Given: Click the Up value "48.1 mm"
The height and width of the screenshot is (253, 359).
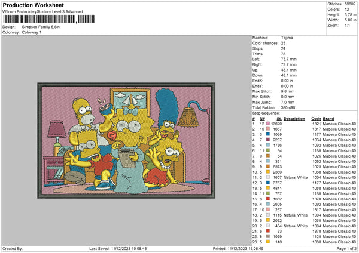Looking at the screenshot, I should coord(289,70).
